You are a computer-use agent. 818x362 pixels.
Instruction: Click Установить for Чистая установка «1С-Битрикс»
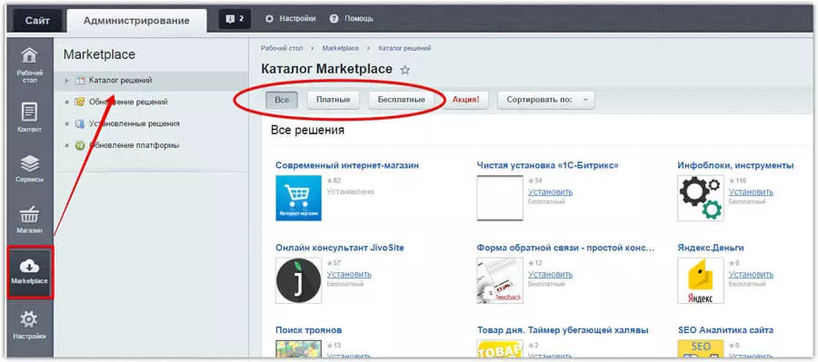point(550,192)
